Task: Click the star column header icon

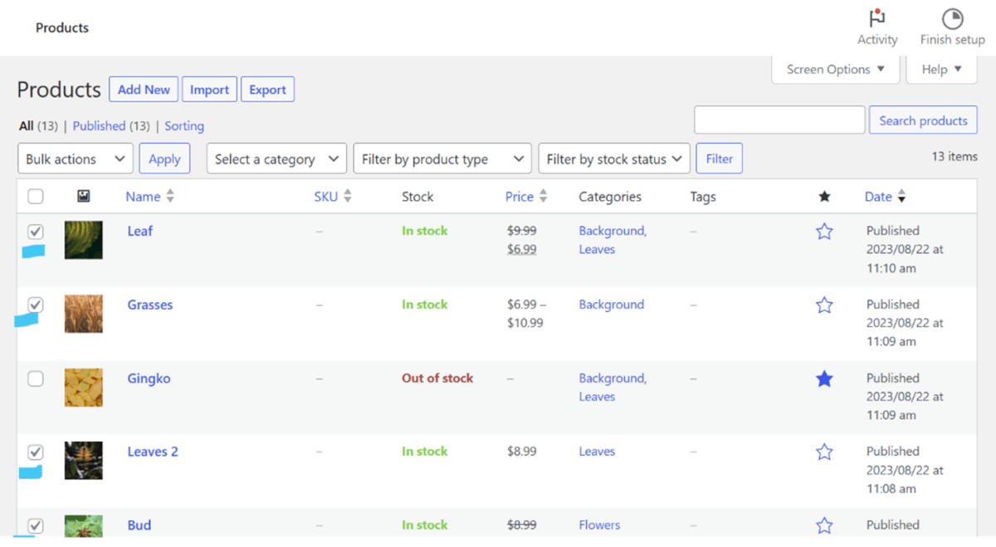Action: [x=824, y=196]
